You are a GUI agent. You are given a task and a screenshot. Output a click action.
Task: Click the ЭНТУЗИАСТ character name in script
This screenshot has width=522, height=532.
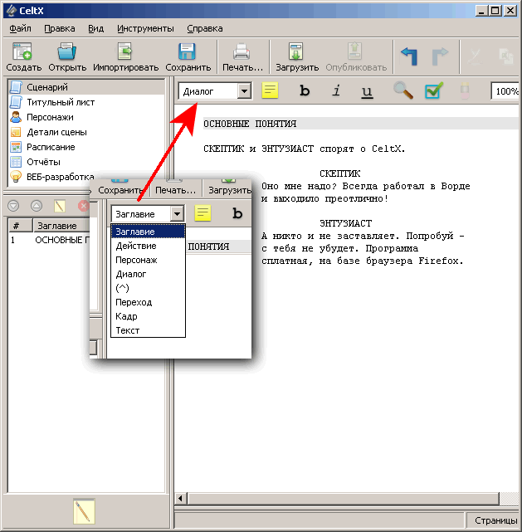[x=345, y=223]
